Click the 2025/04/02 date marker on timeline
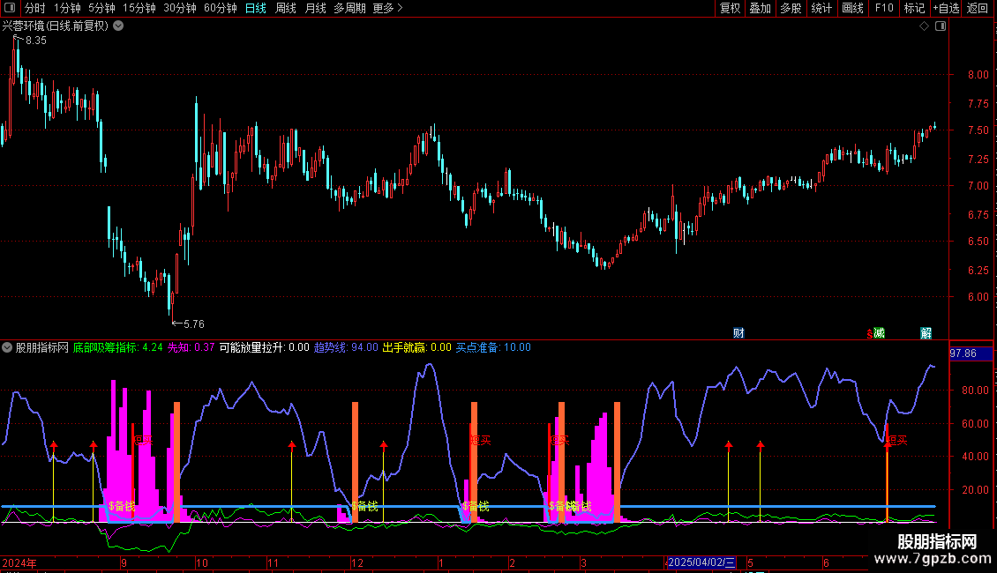 pyautogui.click(x=701, y=562)
